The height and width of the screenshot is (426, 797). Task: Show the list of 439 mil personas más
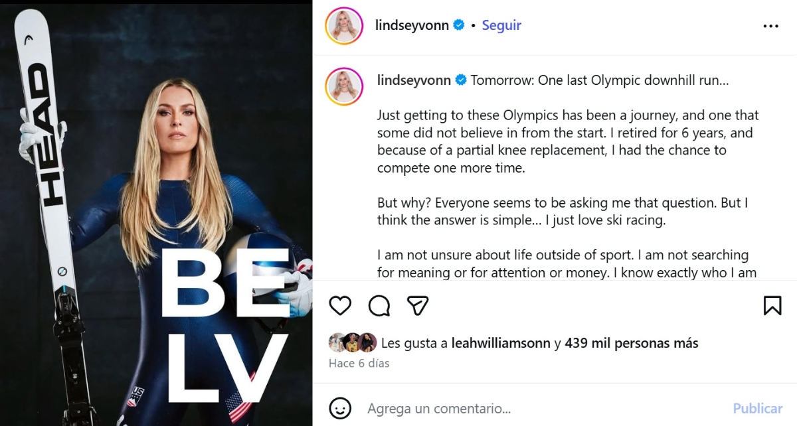click(x=632, y=343)
